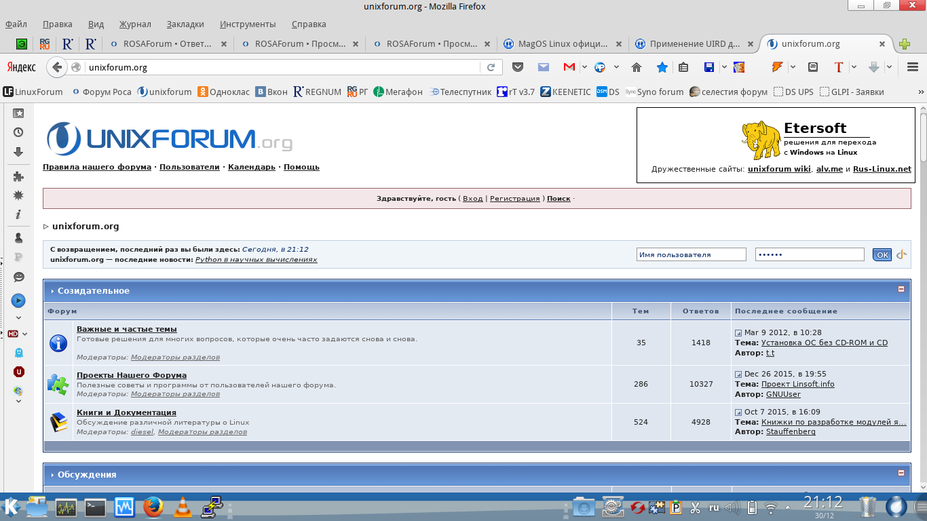Open dropdown beside the red T icon
This screenshot has width=927, height=521.
coord(854,67)
